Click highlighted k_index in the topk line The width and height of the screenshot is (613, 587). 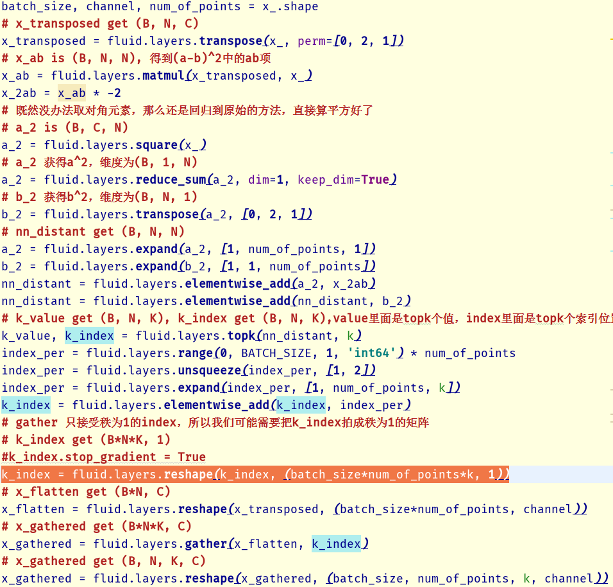pyautogui.click(x=90, y=336)
